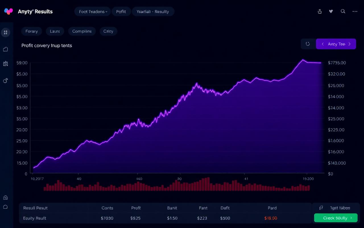Click the 1gst tabes label
The height and width of the screenshot is (228, 364).
pyautogui.click(x=340, y=208)
